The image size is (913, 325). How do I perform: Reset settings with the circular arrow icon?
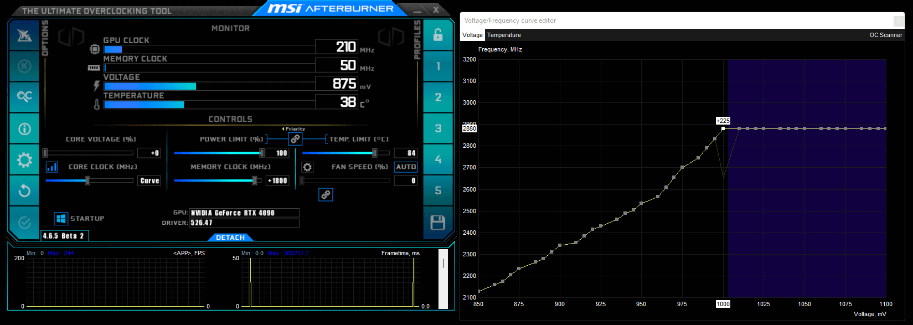click(x=24, y=191)
